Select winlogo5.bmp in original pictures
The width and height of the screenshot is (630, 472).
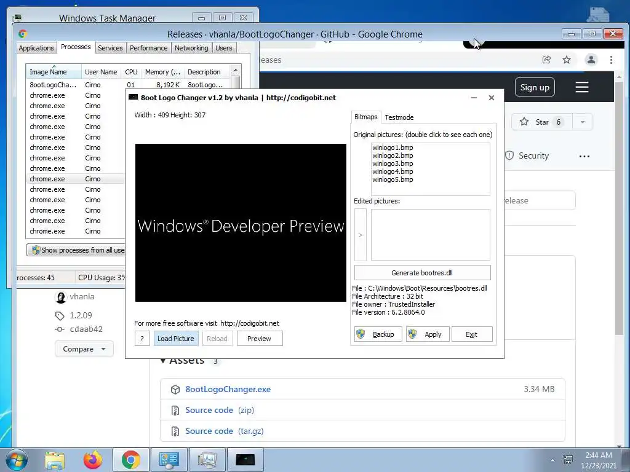393,179
